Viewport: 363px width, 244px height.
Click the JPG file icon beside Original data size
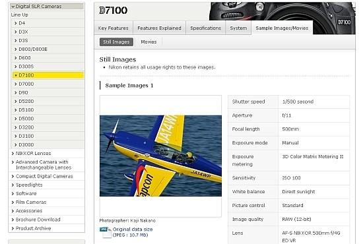pos(106,232)
